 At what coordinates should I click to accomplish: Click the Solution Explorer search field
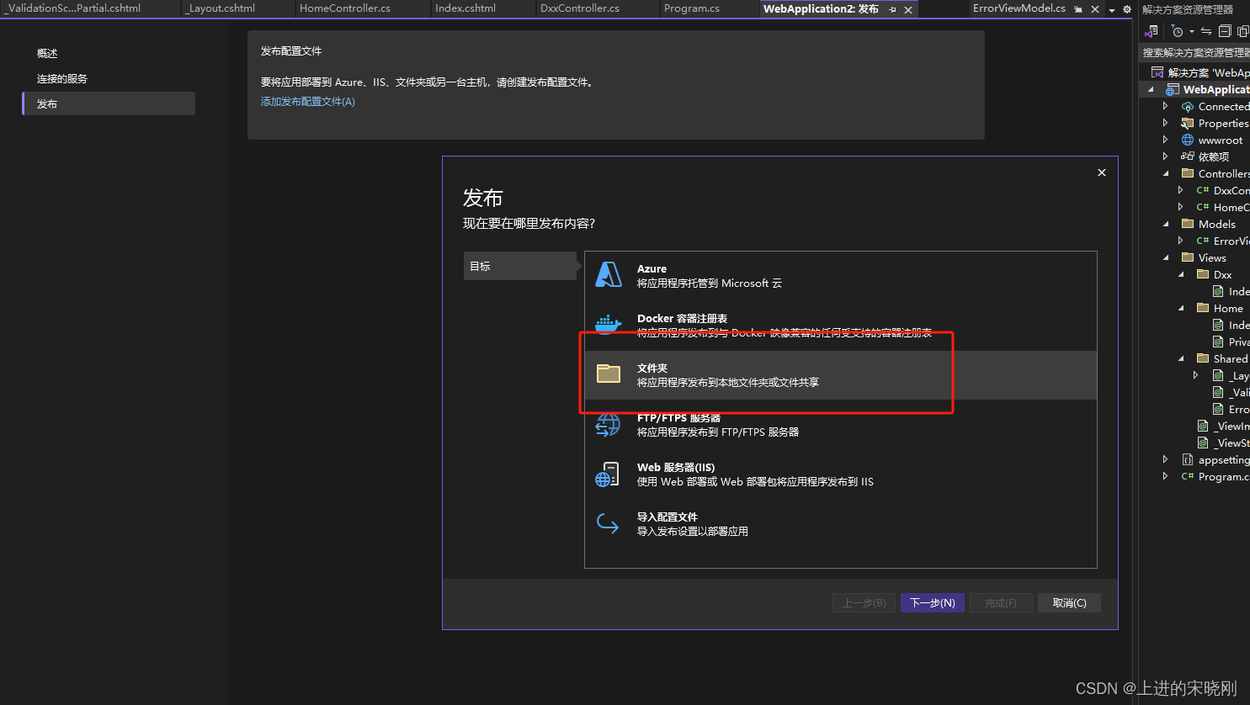click(1195, 52)
